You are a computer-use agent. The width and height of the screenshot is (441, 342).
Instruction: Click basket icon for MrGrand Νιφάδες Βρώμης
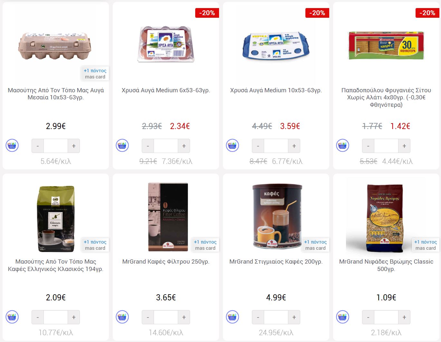(x=343, y=317)
